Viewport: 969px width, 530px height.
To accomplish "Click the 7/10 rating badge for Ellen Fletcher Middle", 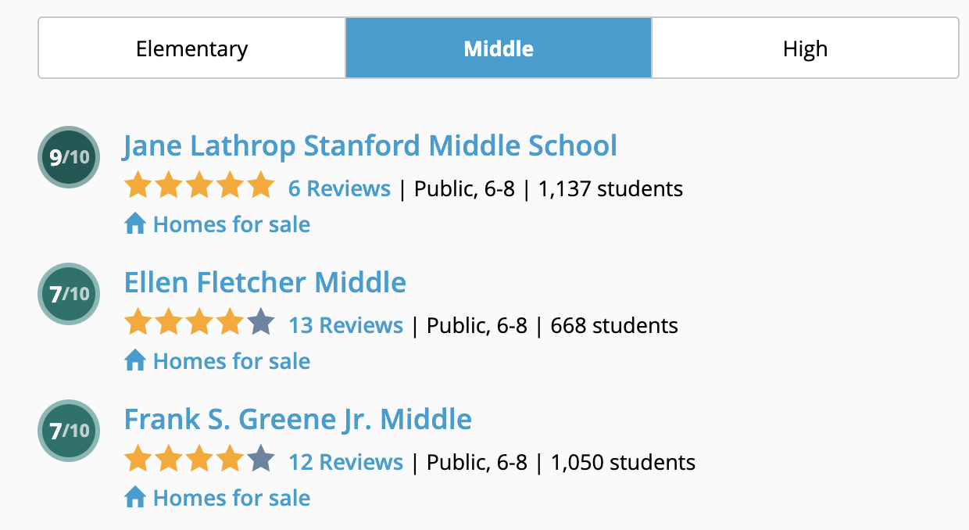I will tap(69, 294).
